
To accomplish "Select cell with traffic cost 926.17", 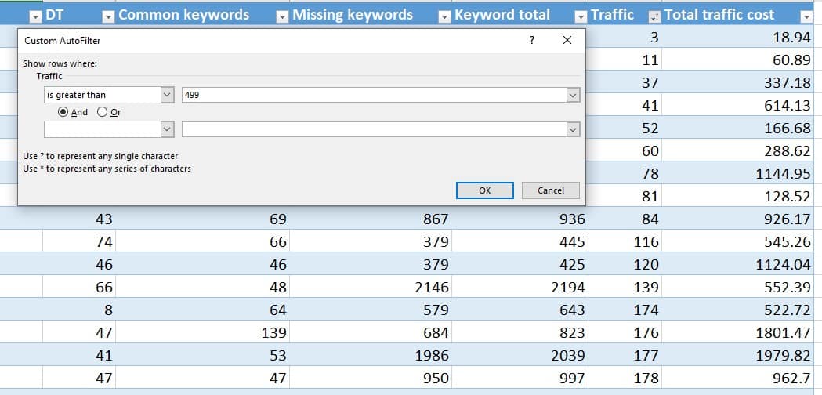I will click(738, 219).
